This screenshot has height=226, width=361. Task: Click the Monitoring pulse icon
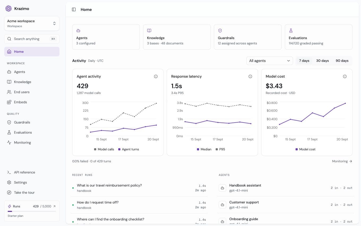tap(9, 143)
